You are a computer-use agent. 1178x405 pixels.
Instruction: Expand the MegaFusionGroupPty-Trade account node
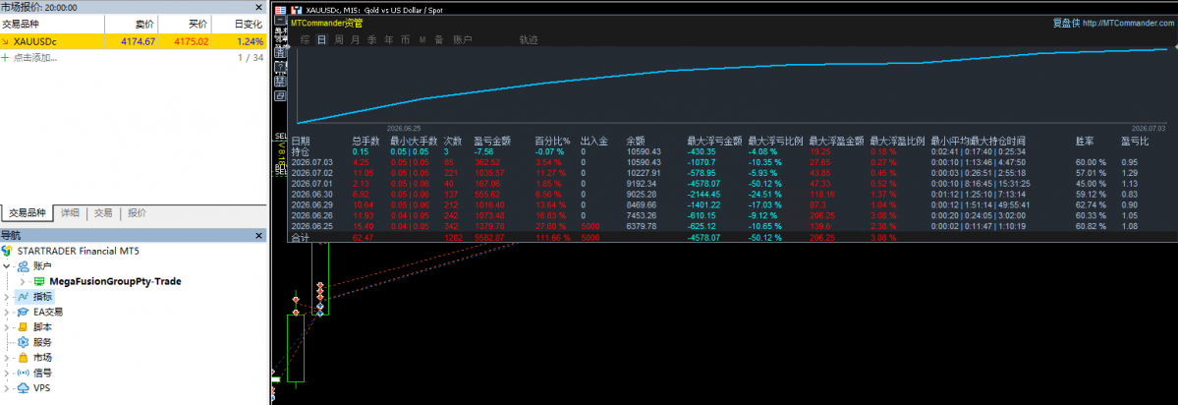coord(23,282)
